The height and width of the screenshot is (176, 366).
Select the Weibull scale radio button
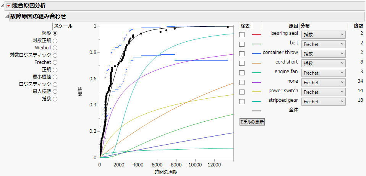(55, 48)
